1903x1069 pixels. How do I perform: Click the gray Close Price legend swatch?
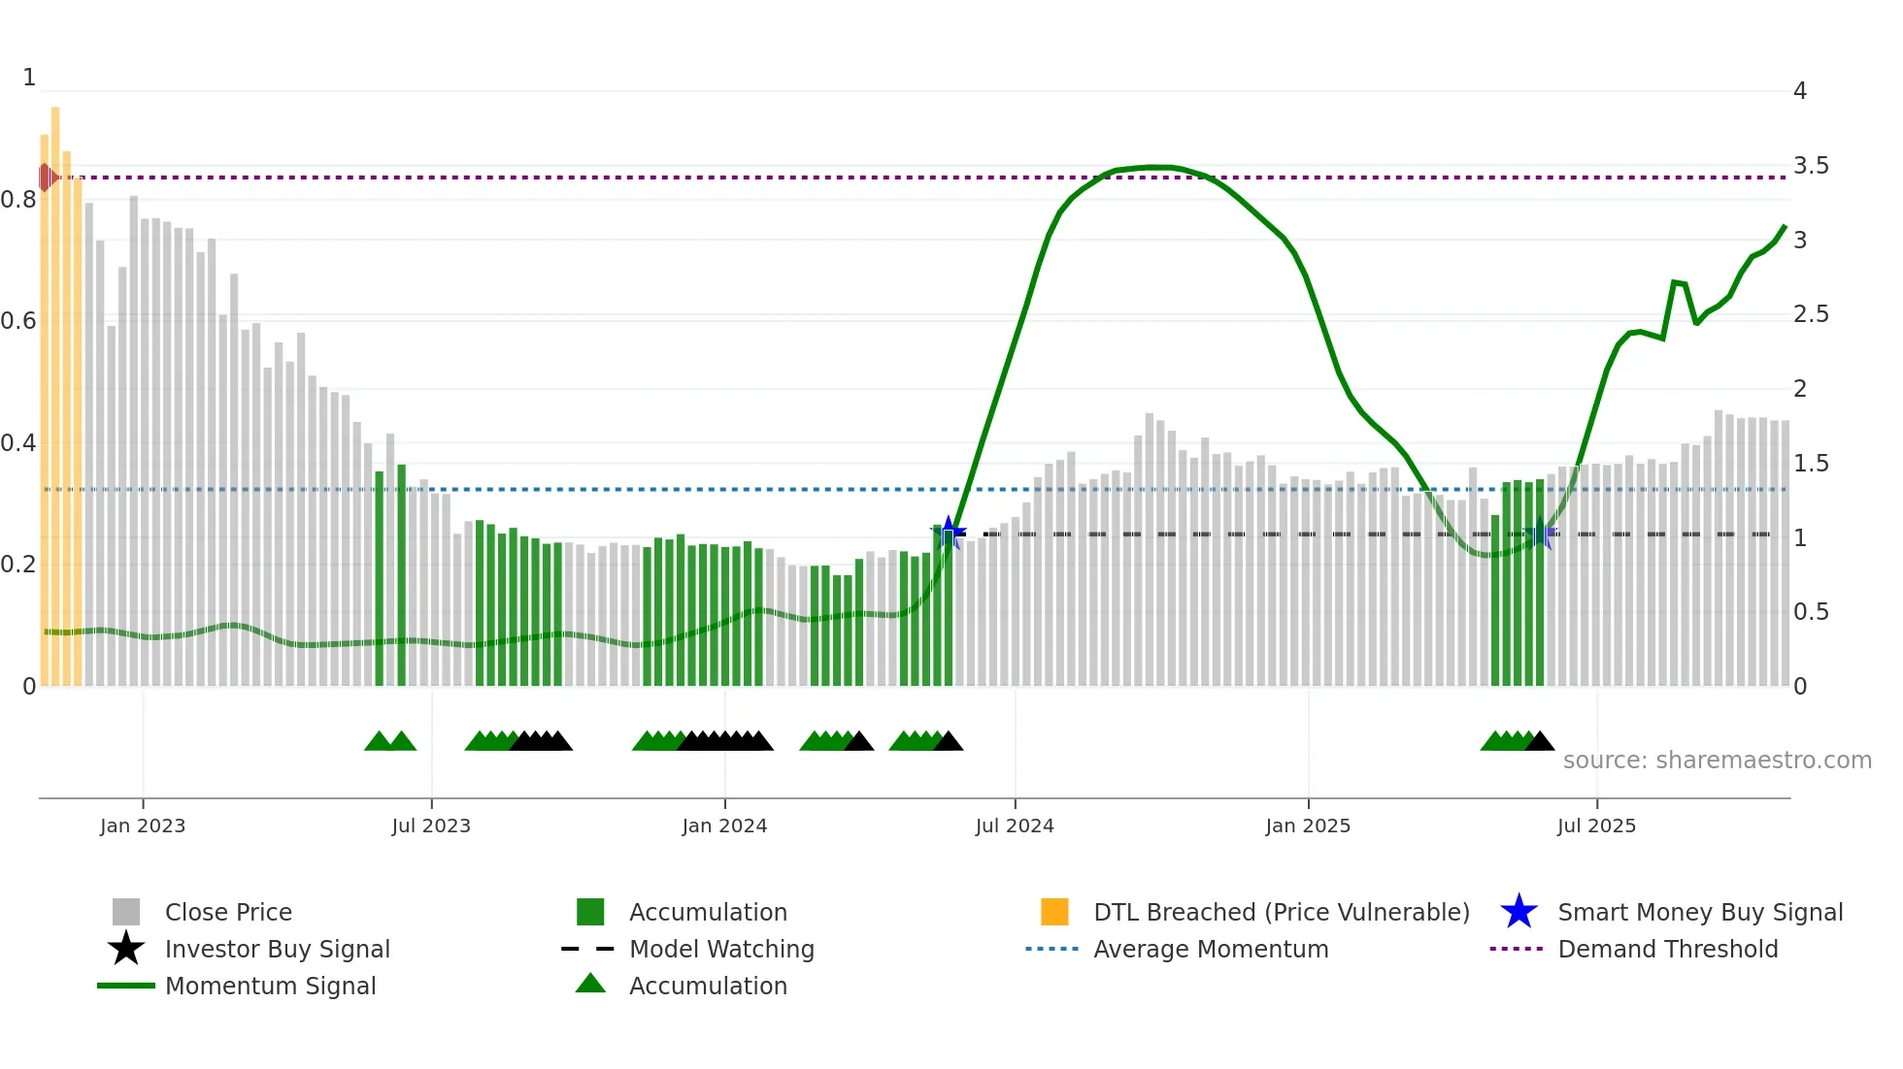126,912
